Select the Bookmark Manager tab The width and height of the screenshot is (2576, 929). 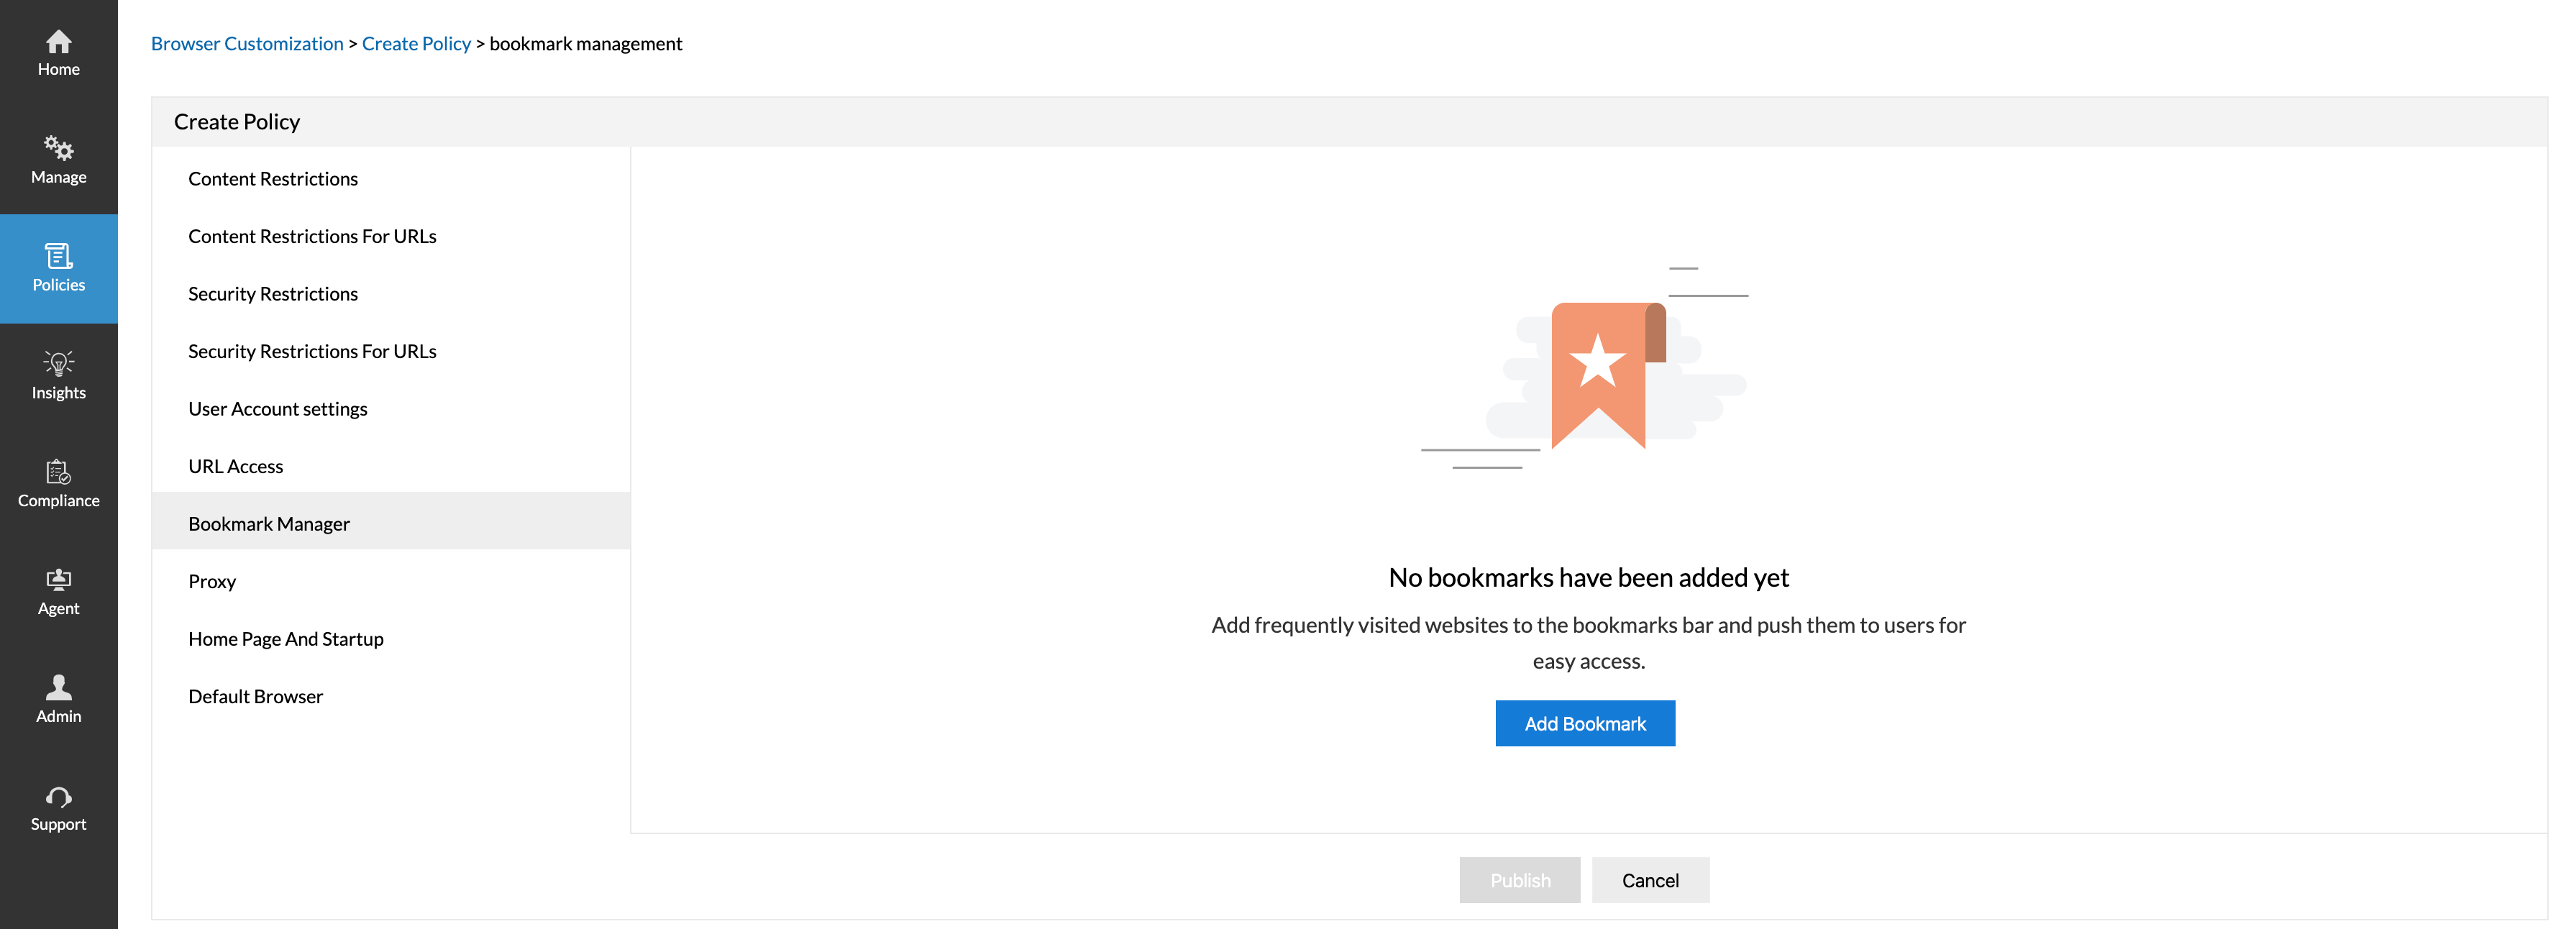pyautogui.click(x=268, y=523)
